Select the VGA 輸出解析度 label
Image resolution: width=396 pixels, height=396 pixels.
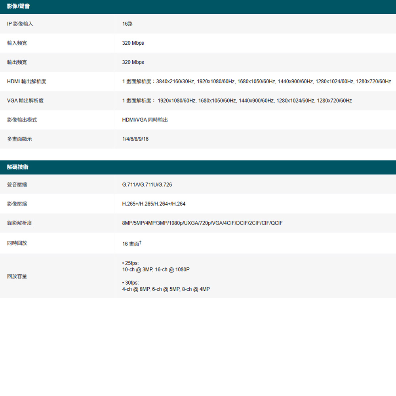tap(25, 101)
